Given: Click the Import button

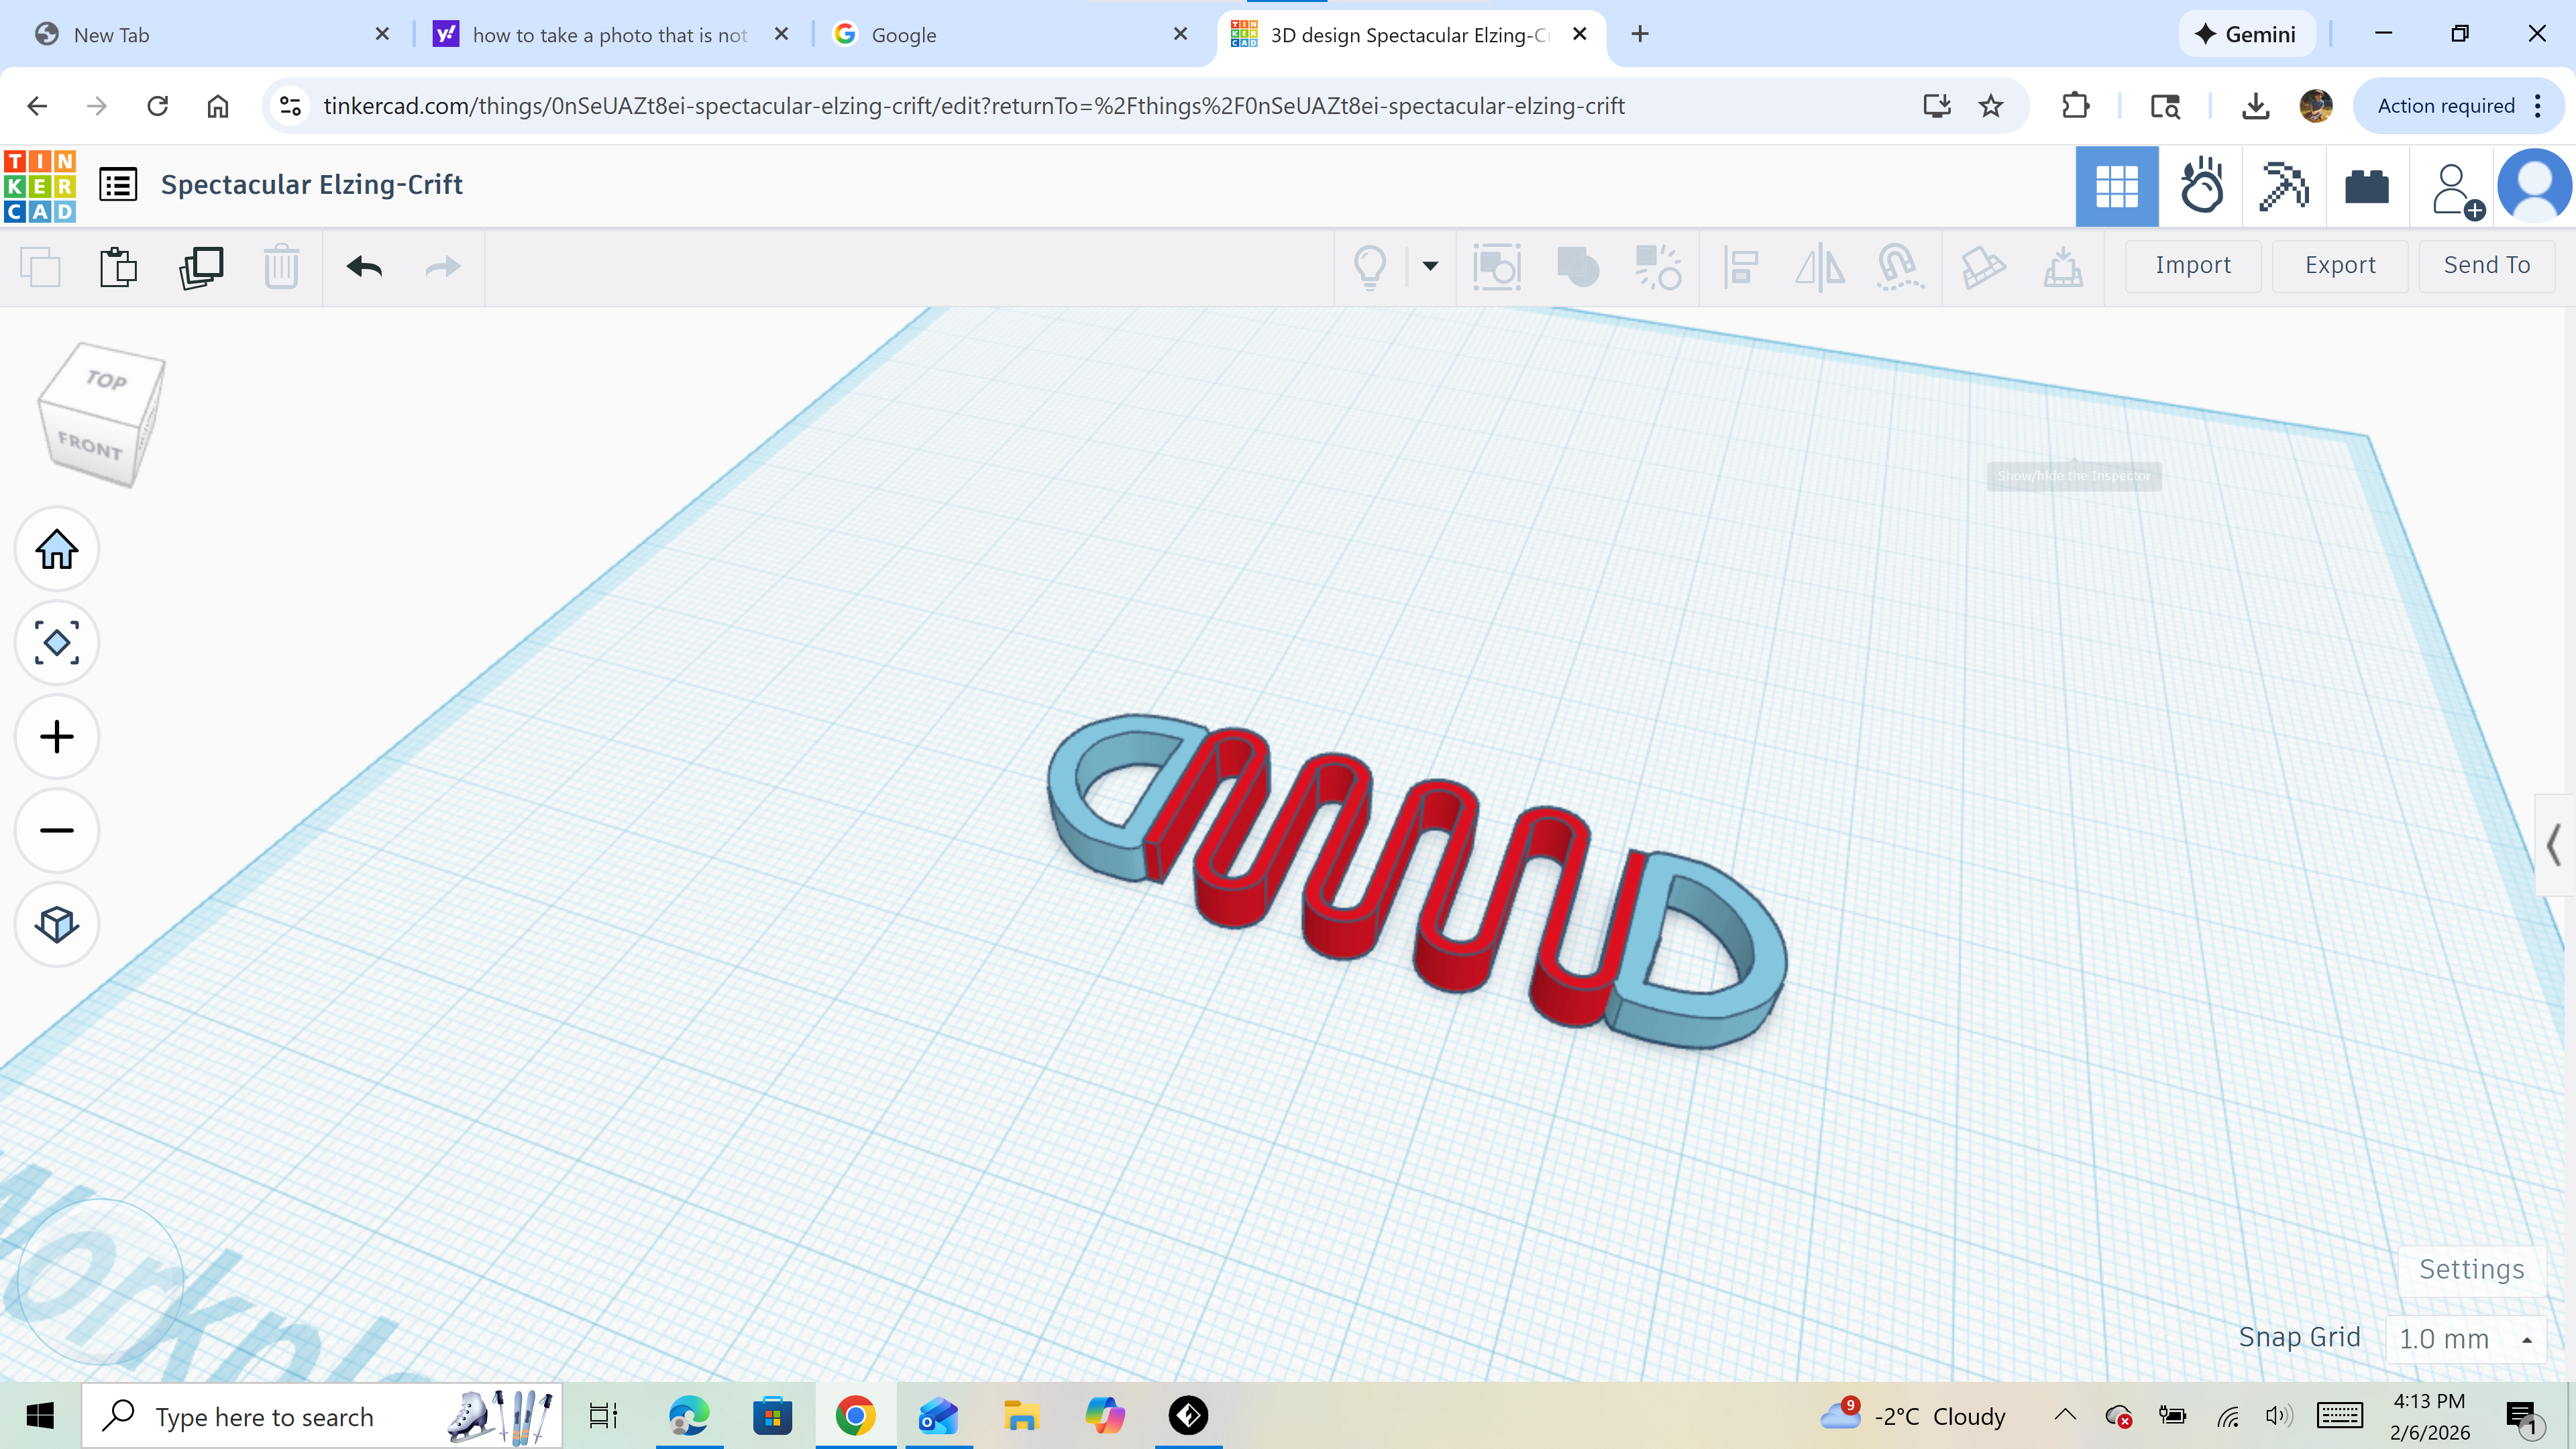Looking at the screenshot, I should [2193, 265].
